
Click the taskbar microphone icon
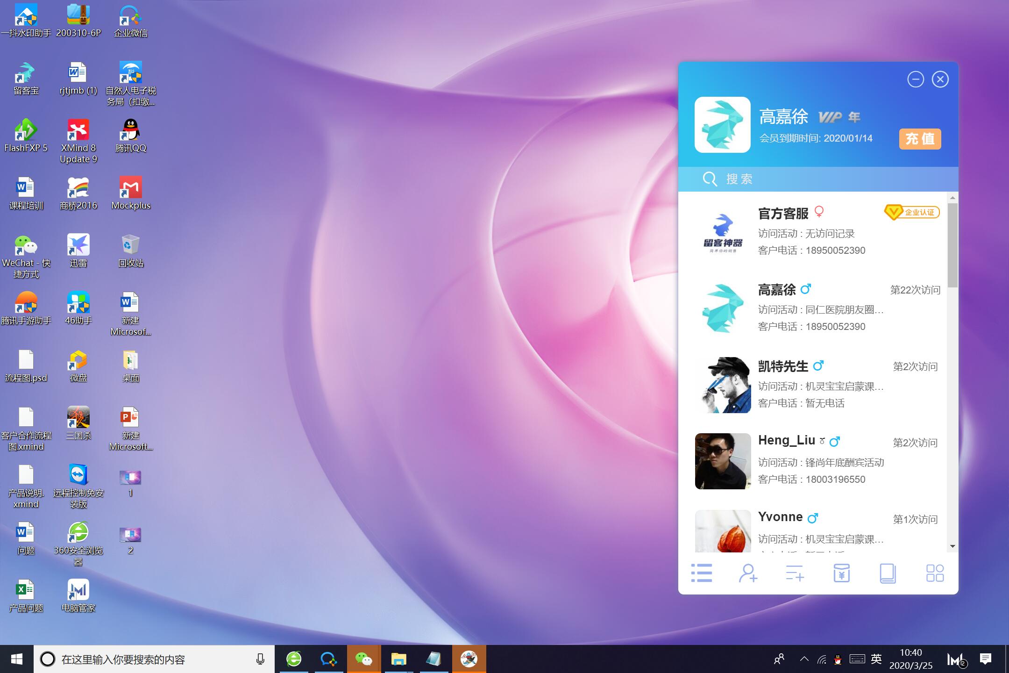tap(260, 659)
